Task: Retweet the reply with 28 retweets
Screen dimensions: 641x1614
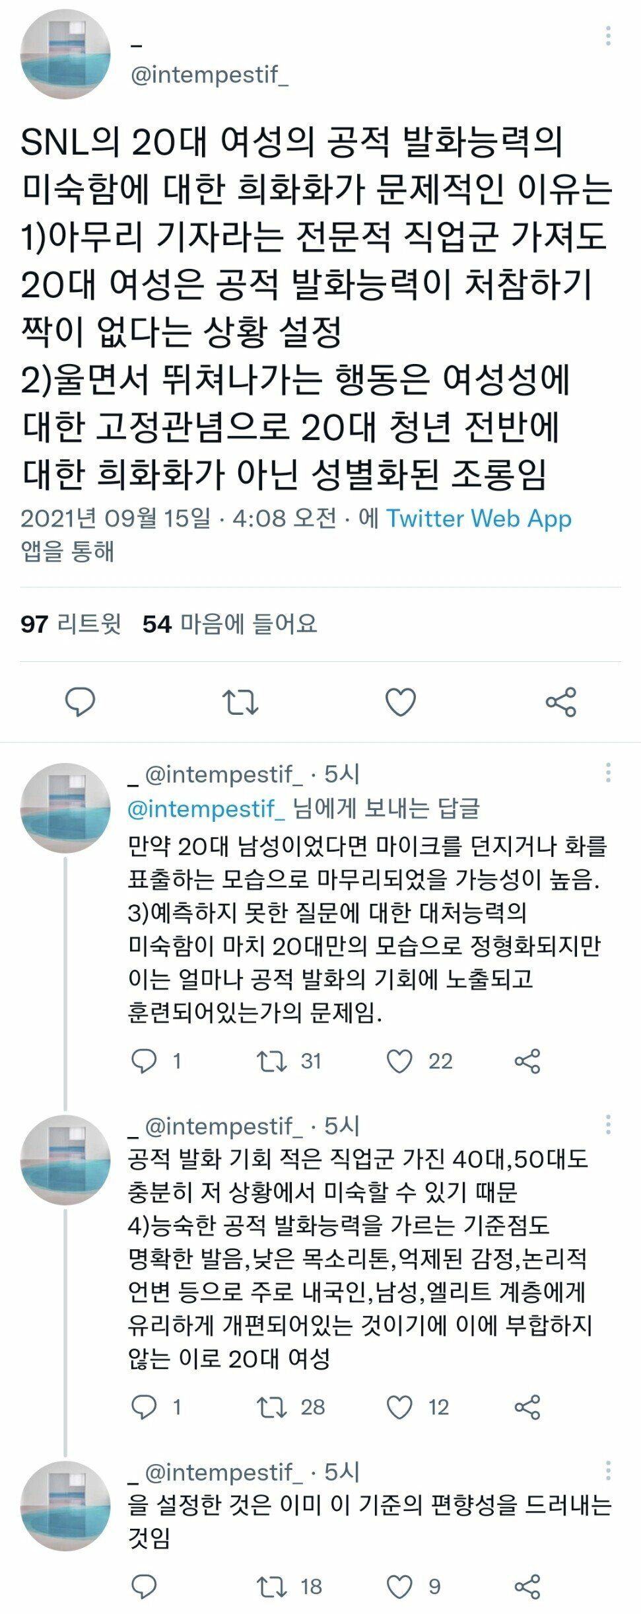Action: pyautogui.click(x=271, y=1407)
